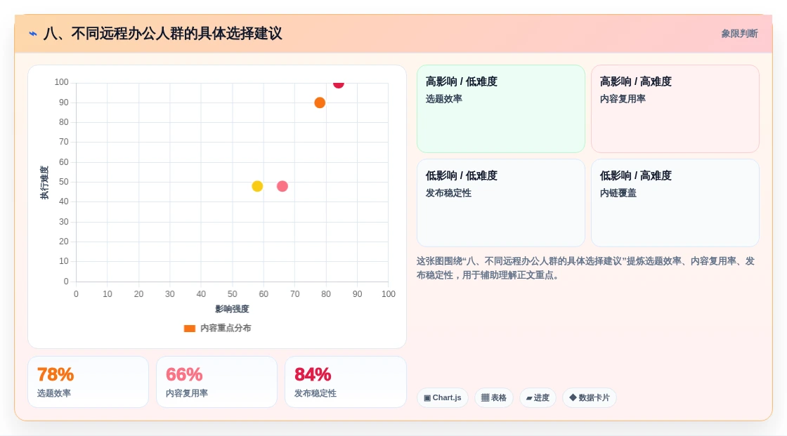
Task: Click the blue lightning icon beside the title
Action: click(33, 34)
